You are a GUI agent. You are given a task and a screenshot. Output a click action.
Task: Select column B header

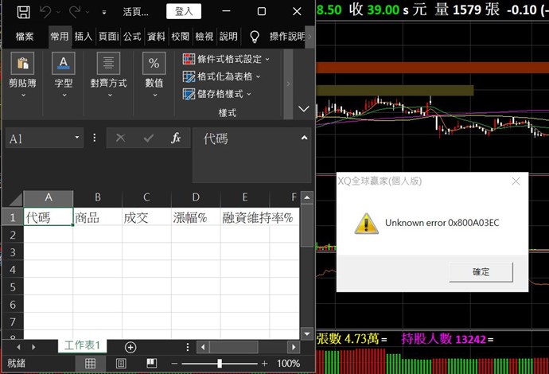click(x=98, y=198)
